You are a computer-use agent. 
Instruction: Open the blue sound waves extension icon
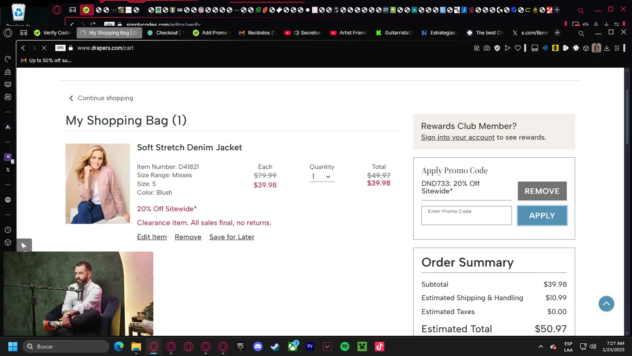tap(545, 48)
